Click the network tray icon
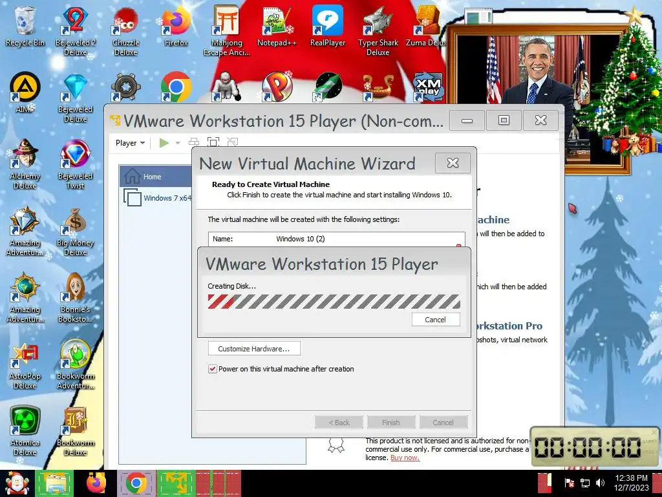The width and height of the screenshot is (662, 497). (585, 483)
